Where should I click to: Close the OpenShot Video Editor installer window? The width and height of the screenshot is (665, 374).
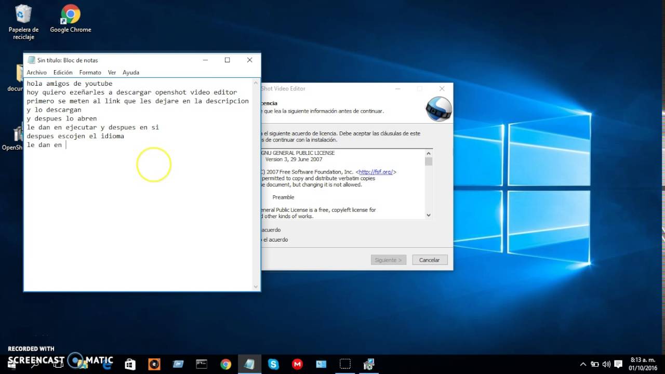442,89
